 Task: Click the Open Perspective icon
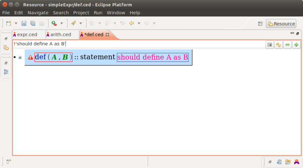coord(260,24)
